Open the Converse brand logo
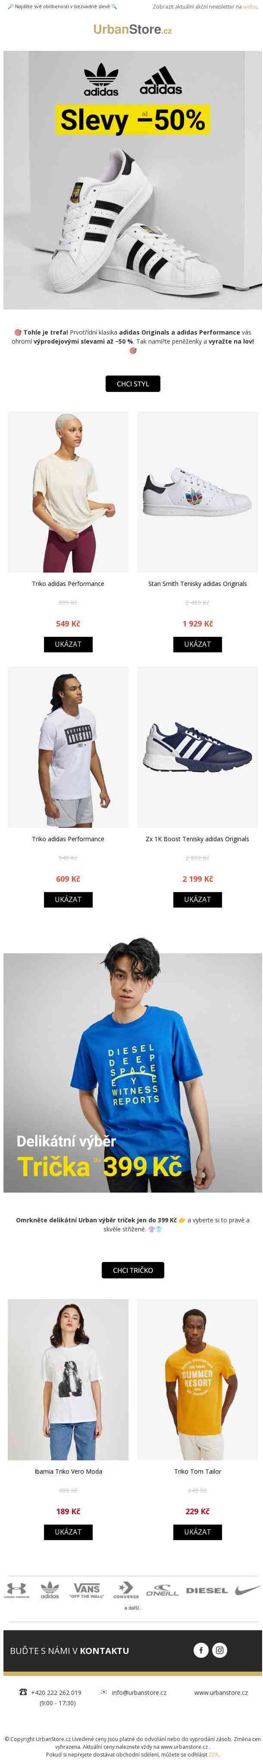This screenshot has width=263, height=1760. point(126,1591)
